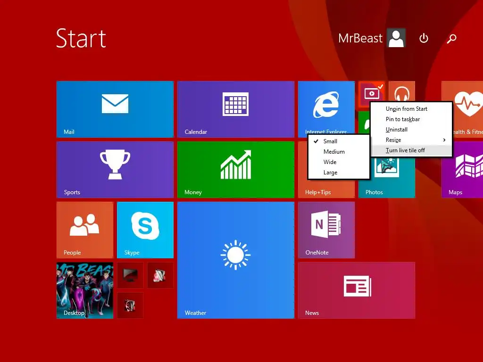The width and height of the screenshot is (483, 362).
Task: Open the MrBeast user account menu
Action: point(372,38)
